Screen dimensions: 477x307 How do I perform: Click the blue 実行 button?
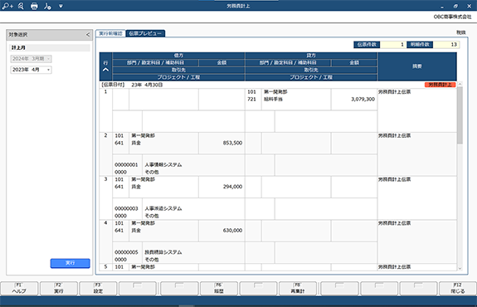pyautogui.click(x=71, y=263)
